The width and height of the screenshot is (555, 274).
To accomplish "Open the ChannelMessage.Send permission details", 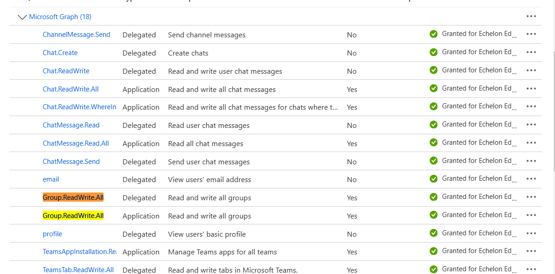I will [x=76, y=35].
